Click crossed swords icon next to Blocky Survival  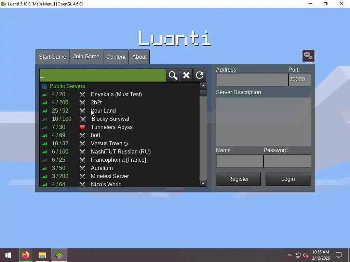pyautogui.click(x=83, y=119)
